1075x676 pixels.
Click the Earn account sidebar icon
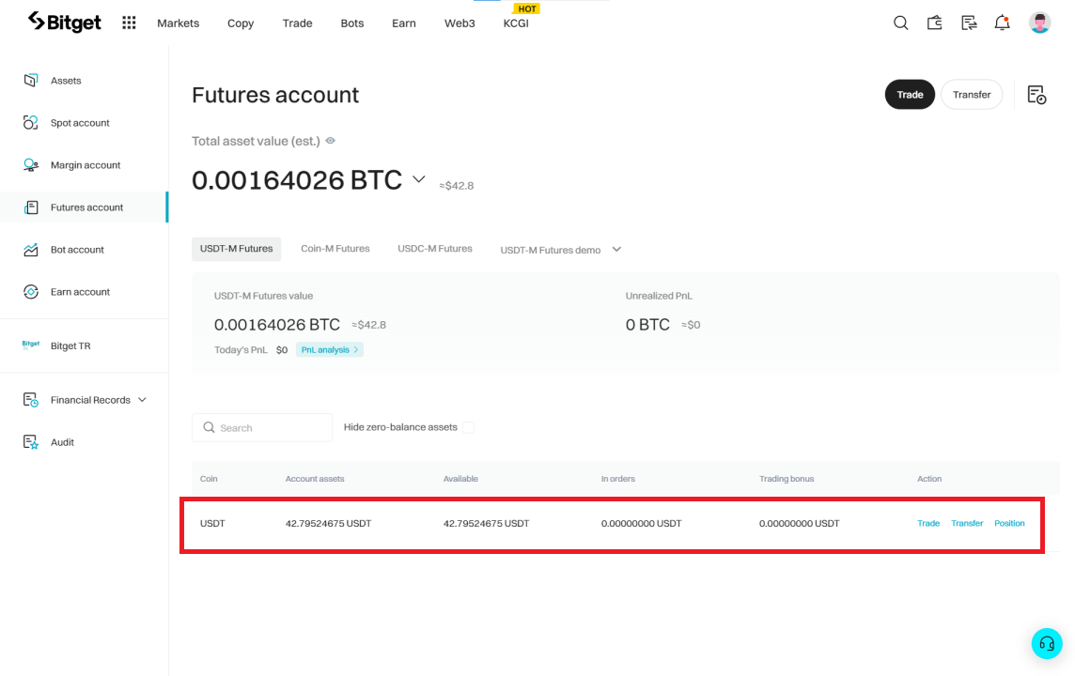(x=31, y=292)
